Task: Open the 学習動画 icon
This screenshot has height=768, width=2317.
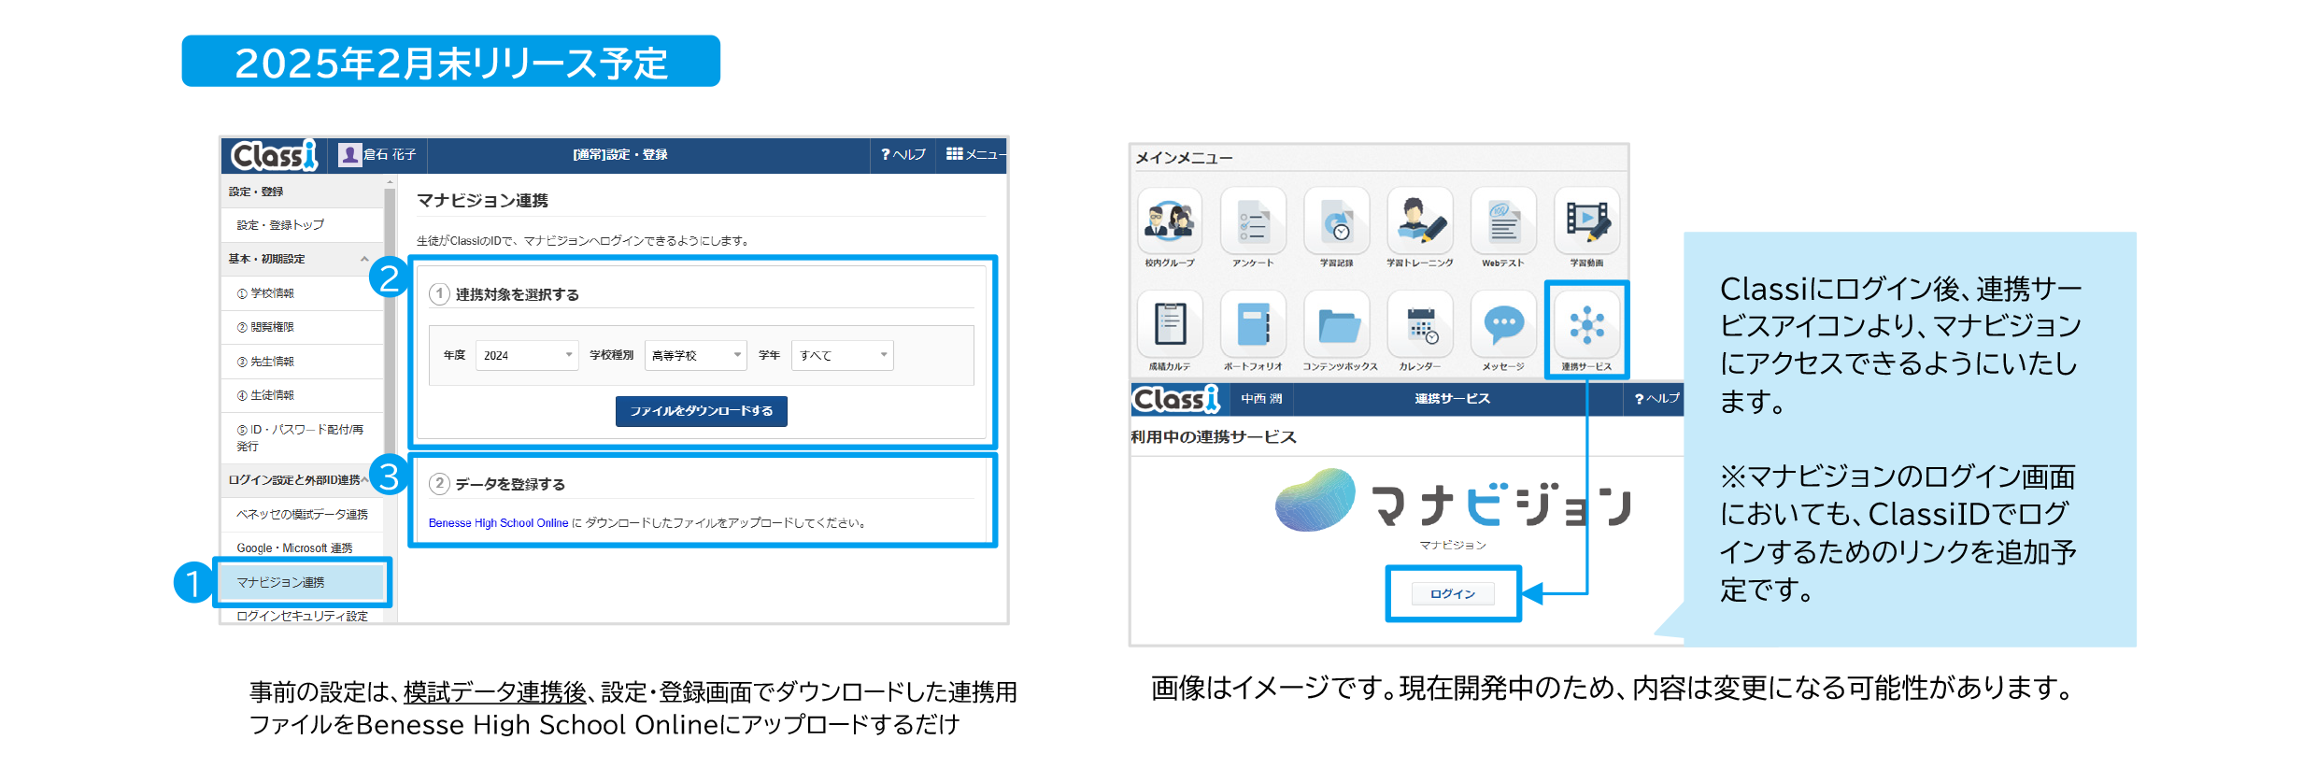Action: pos(1586,221)
